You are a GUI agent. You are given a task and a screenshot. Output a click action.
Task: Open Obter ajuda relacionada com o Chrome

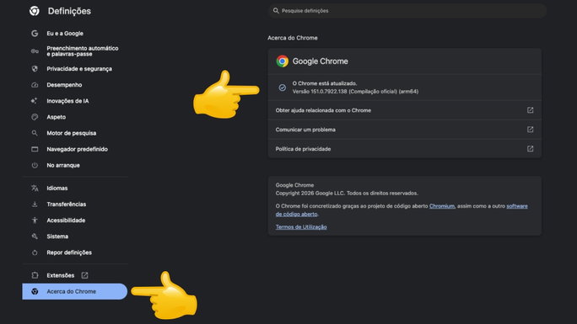tap(404, 110)
